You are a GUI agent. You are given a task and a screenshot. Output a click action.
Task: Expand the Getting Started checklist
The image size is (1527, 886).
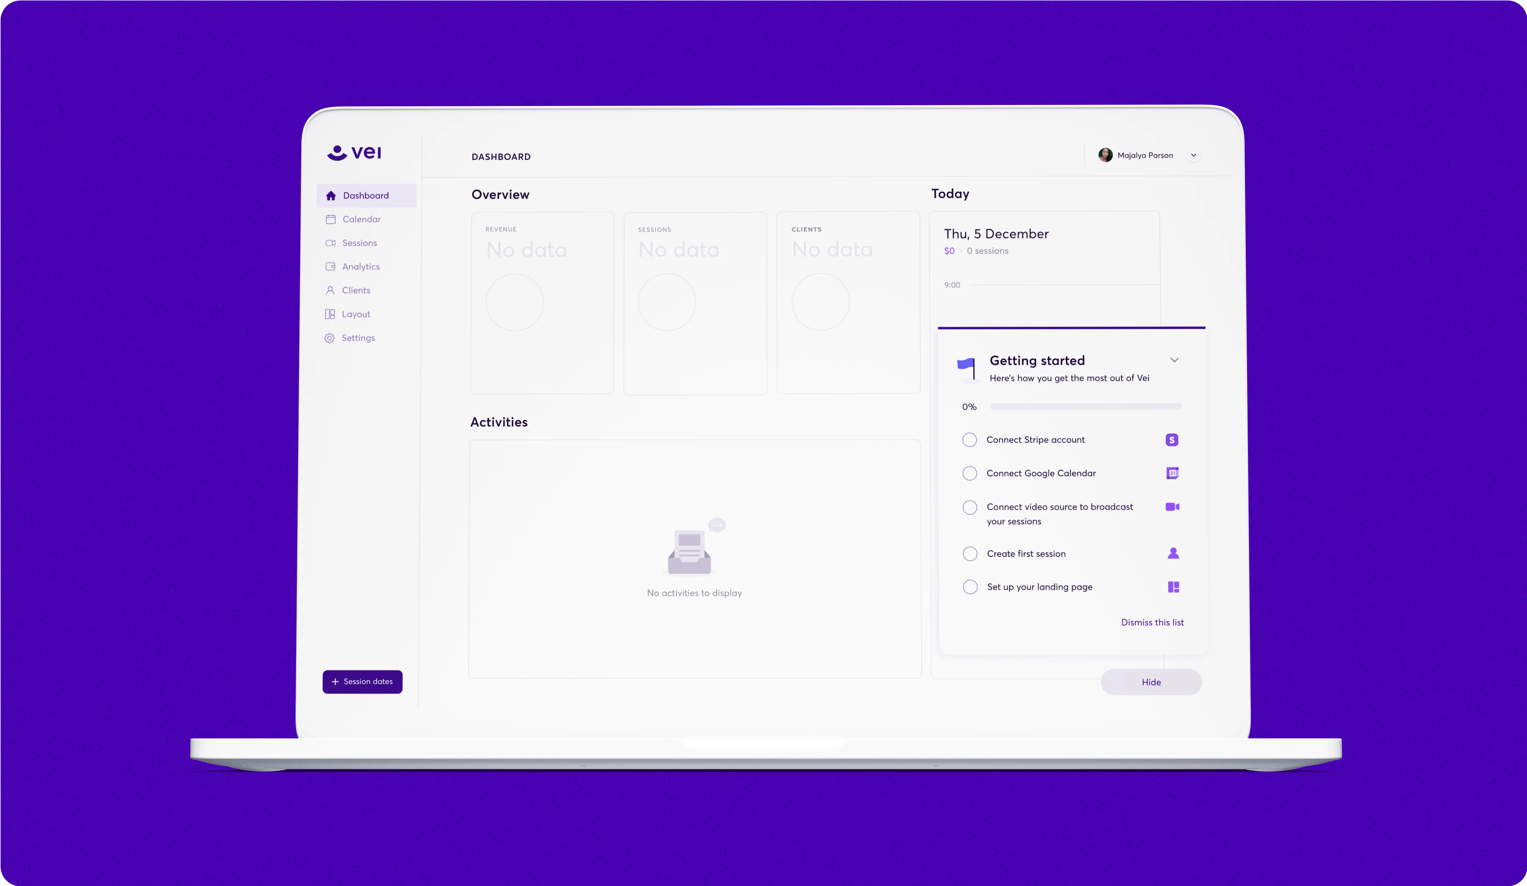click(x=1174, y=360)
